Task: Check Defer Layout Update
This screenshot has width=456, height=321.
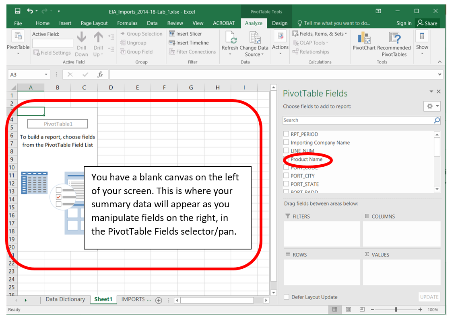Action: 287,297
